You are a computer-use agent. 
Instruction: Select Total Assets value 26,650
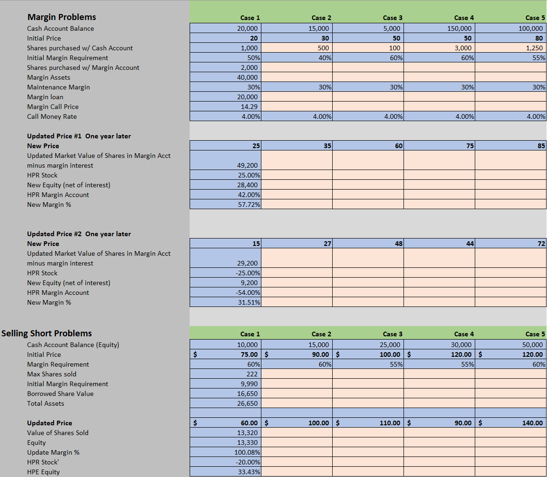coord(226,403)
